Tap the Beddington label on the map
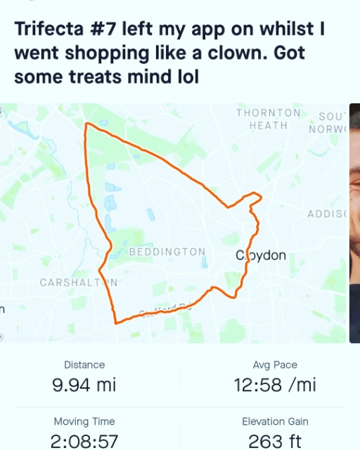360x450 pixels. pos(167,252)
